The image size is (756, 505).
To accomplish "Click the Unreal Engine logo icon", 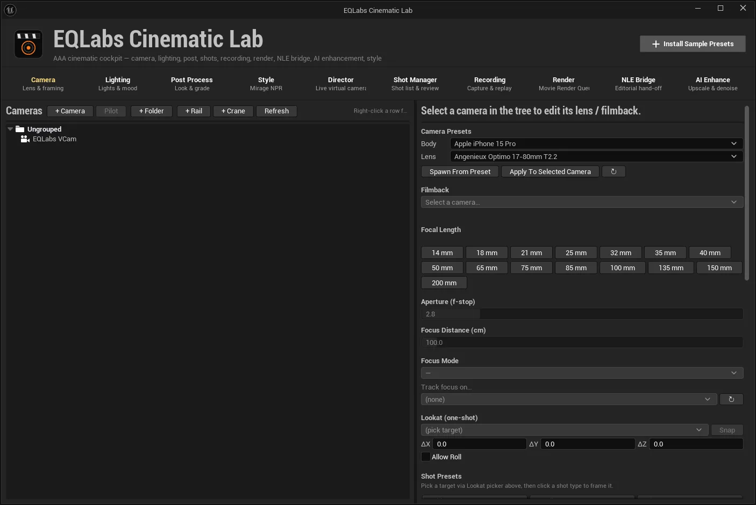I will click(10, 10).
